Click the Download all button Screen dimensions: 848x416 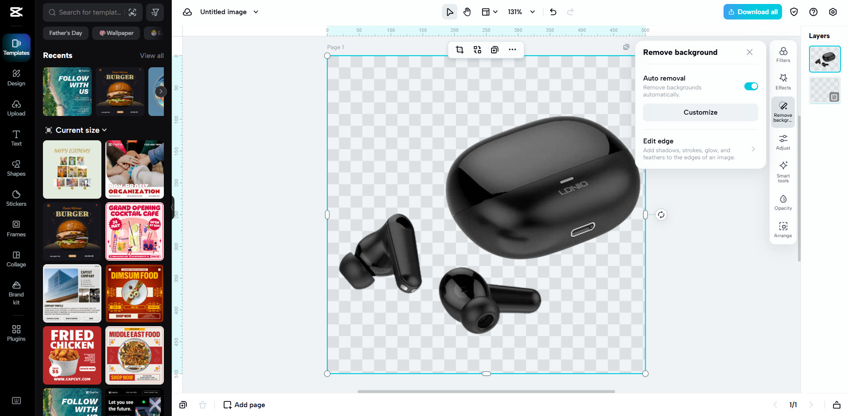(x=752, y=12)
